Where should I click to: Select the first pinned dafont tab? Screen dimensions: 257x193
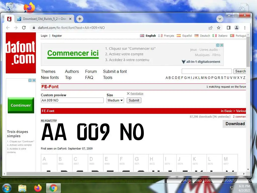9,19
